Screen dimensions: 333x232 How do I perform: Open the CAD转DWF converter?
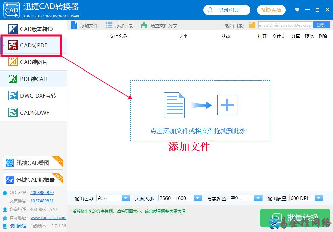[31, 112]
